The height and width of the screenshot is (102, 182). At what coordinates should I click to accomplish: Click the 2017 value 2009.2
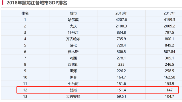169,26
